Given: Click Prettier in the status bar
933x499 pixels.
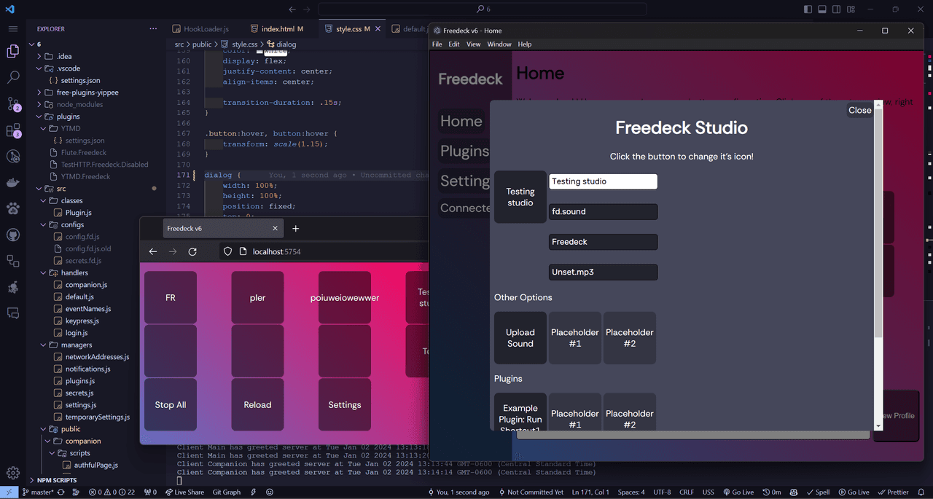Looking at the screenshot, I should pos(893,492).
